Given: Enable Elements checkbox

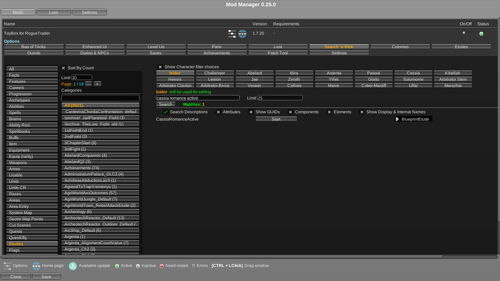Looking at the screenshot, I should pyautogui.click(x=329, y=112).
